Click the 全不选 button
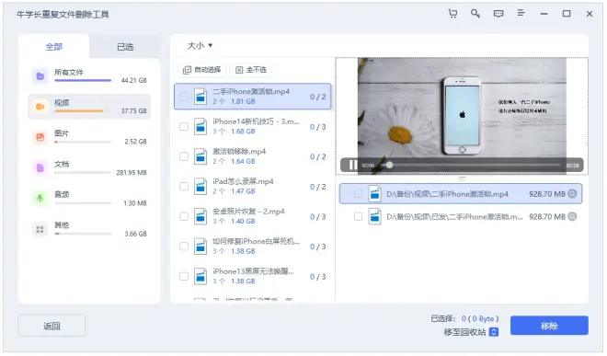The height and width of the screenshot is (356, 607). click(251, 70)
